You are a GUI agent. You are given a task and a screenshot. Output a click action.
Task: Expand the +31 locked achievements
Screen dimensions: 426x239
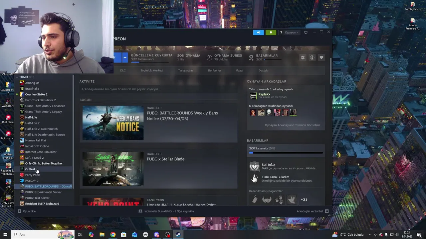coord(304,199)
